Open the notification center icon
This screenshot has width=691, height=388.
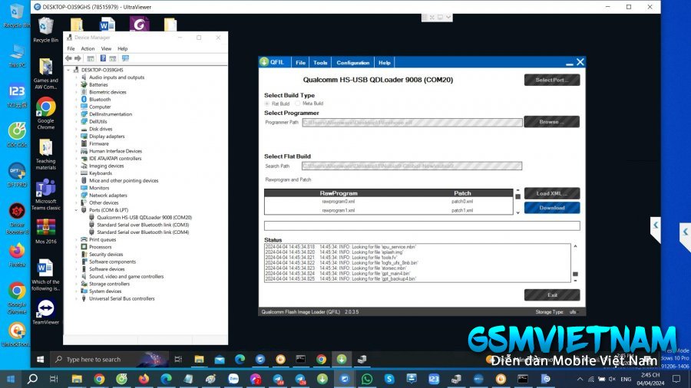pos(676,379)
